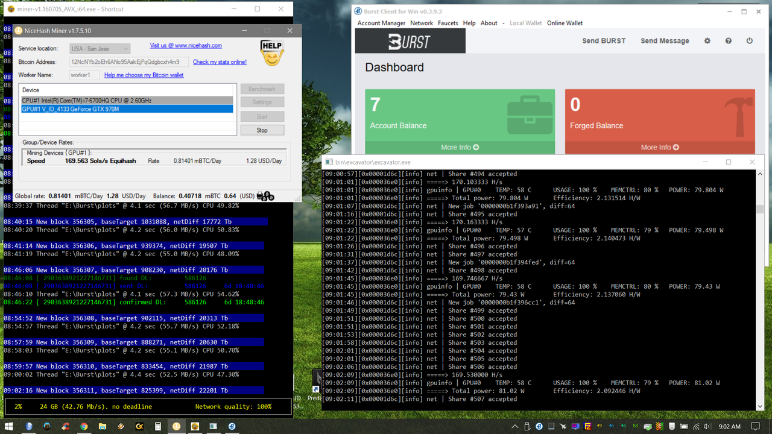
Task: Click the greyed-out Benchmark button
Action: click(262, 89)
